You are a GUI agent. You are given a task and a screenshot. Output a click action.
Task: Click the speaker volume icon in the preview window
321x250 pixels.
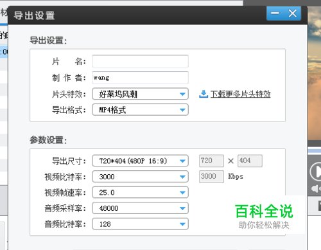tap(316, 189)
